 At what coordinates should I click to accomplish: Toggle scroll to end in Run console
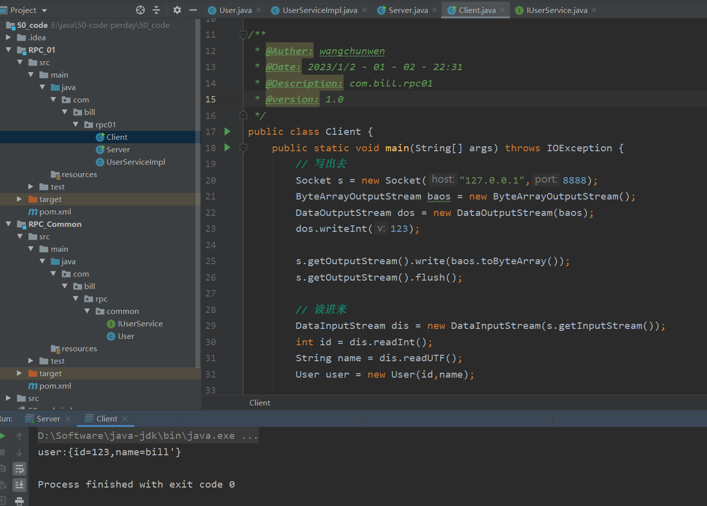(x=19, y=485)
